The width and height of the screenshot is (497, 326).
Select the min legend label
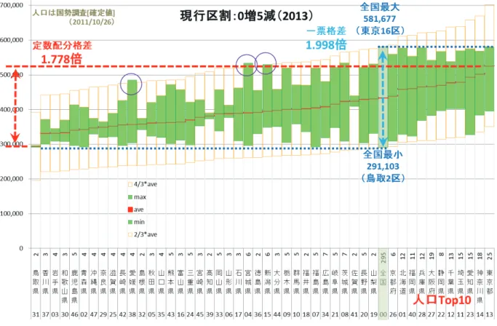tap(139, 222)
